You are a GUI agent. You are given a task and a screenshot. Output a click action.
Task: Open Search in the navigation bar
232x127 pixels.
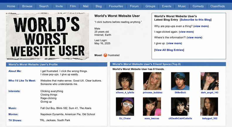44,6
